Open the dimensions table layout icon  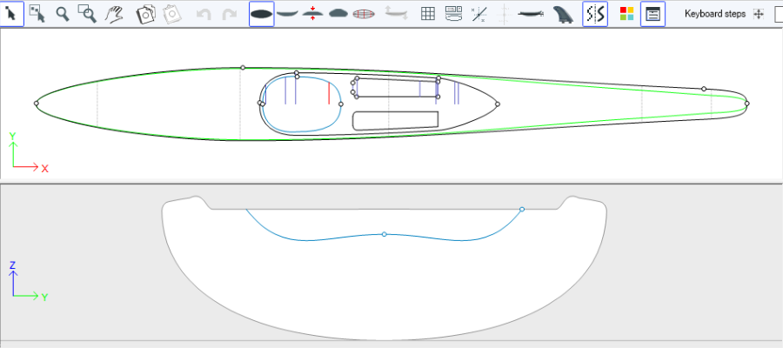tap(453, 14)
